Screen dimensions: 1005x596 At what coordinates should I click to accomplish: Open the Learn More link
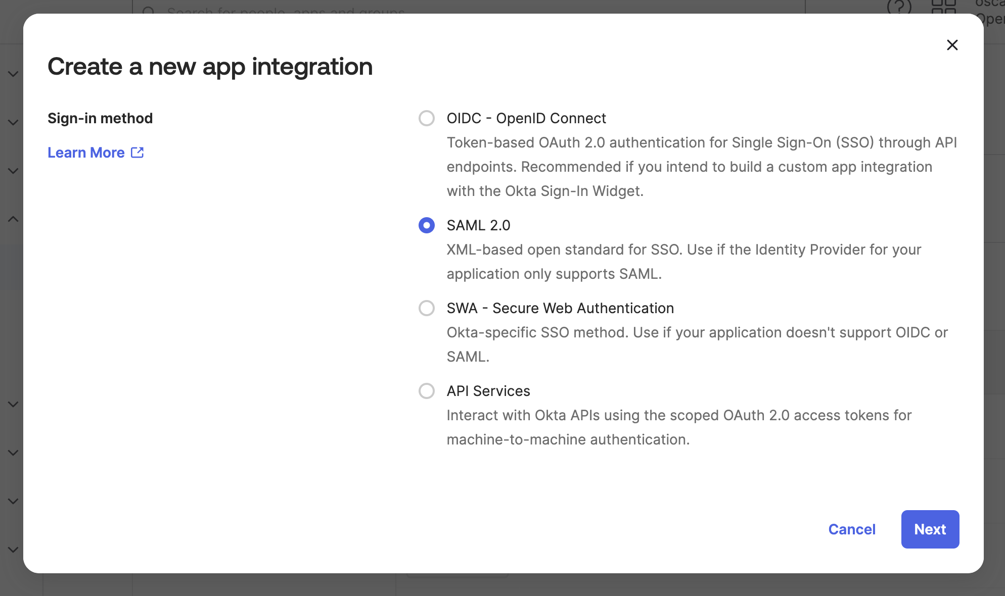(96, 153)
